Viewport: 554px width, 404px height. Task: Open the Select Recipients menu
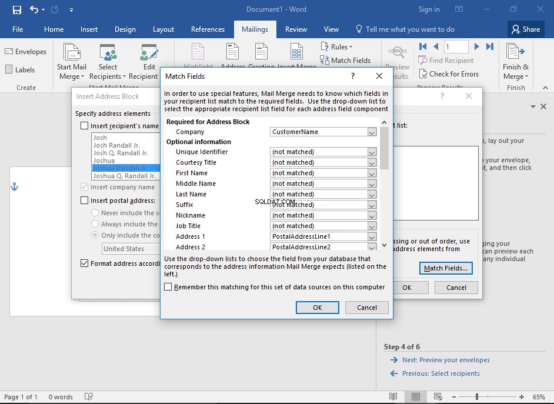(108, 61)
